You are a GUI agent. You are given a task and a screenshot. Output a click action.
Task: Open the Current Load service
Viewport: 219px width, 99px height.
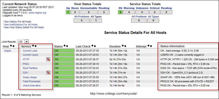point(30,51)
